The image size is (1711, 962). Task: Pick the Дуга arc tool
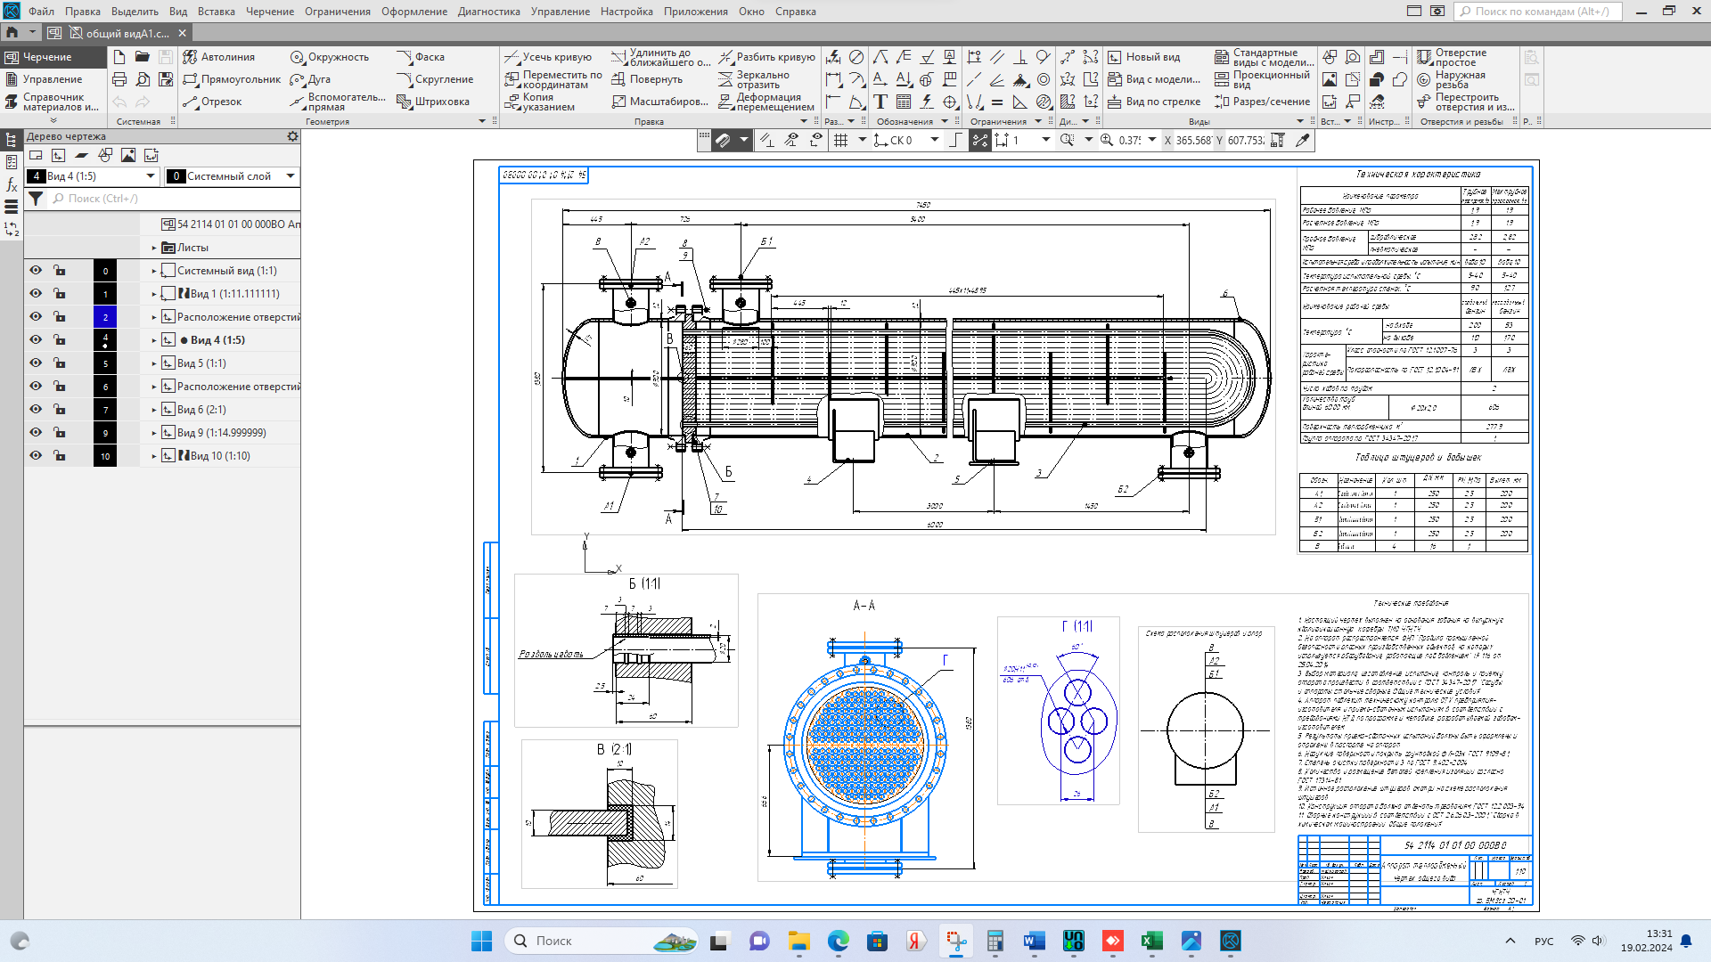click(310, 79)
